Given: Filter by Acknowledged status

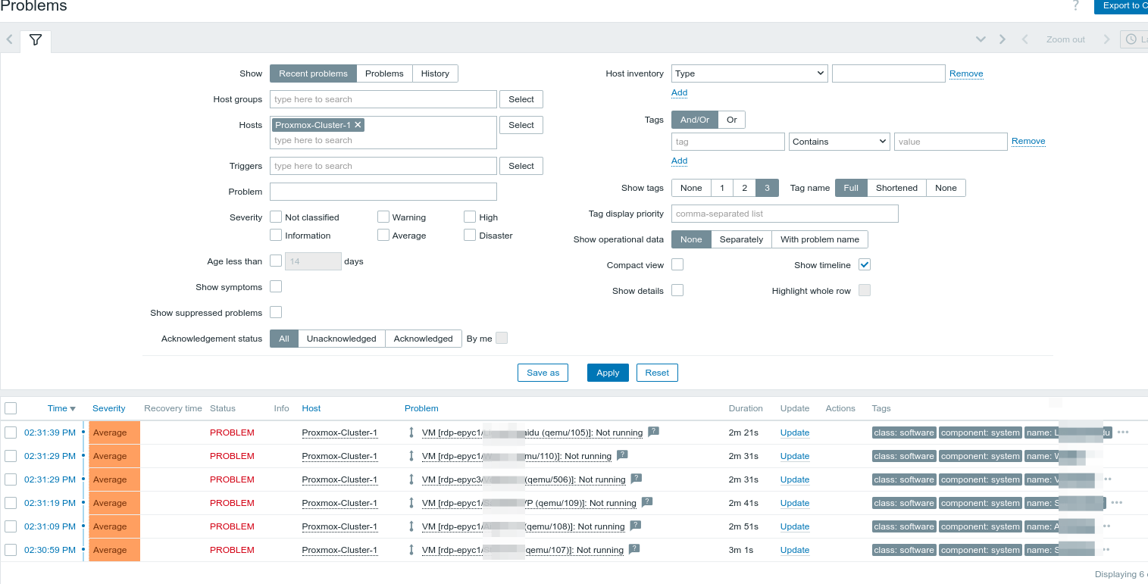Looking at the screenshot, I should tap(423, 339).
